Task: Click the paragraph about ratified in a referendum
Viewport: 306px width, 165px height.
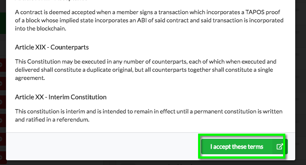Action: [149, 116]
